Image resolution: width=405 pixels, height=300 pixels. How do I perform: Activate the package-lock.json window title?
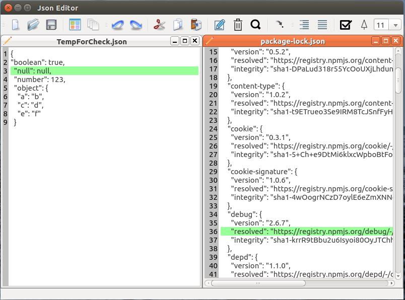pyautogui.click(x=293, y=41)
